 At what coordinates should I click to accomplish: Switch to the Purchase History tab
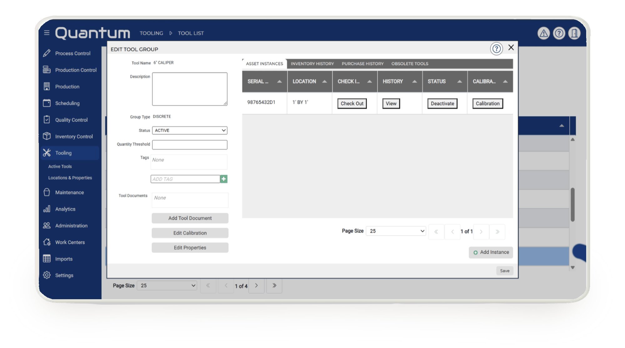tap(362, 64)
